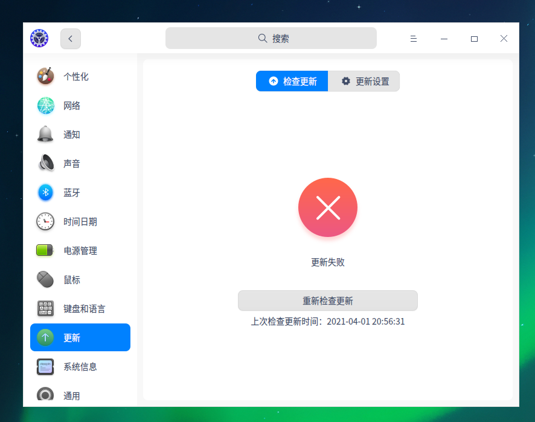Select 个性化 in the sidebar
This screenshot has width=535, height=422.
[x=80, y=76]
